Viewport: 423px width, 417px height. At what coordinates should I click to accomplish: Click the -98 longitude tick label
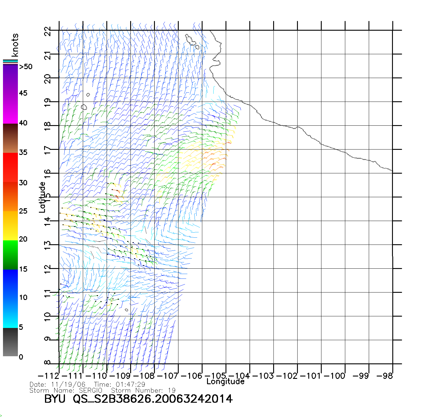385,376
